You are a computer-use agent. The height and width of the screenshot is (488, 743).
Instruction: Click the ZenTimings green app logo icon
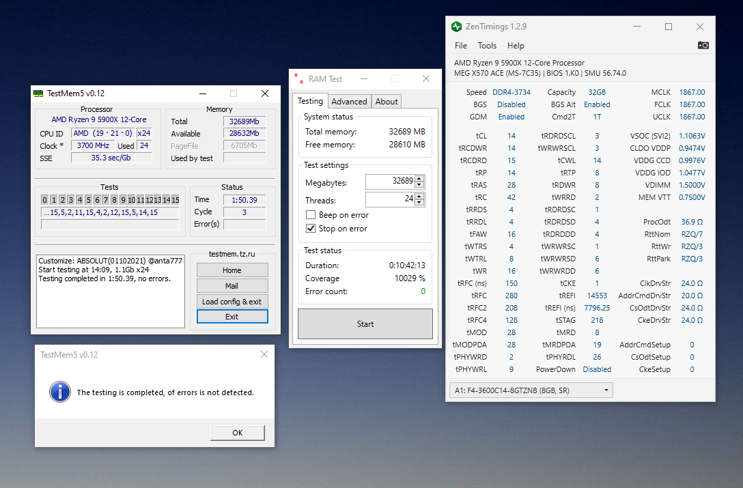tap(456, 27)
